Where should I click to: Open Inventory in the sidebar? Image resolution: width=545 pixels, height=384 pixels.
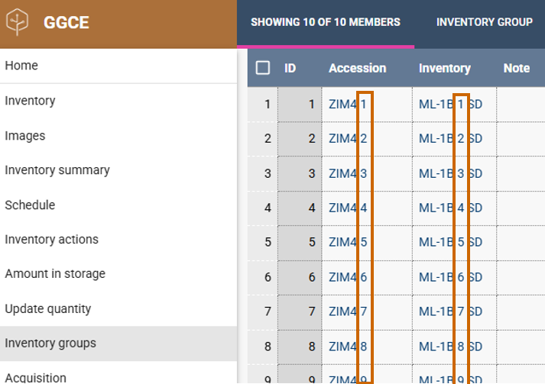[30, 101]
